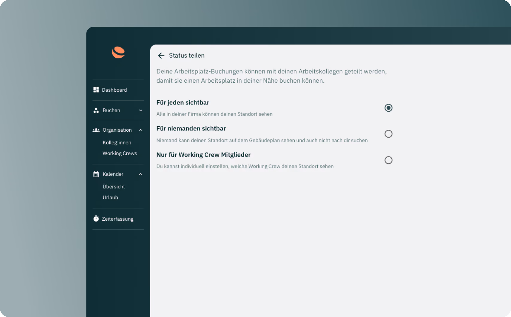Go back using the arrow icon
Screen dimensions: 511x317
[x=161, y=56]
